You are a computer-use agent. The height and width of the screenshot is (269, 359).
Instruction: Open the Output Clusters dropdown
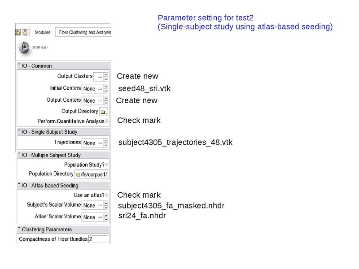pos(99,77)
